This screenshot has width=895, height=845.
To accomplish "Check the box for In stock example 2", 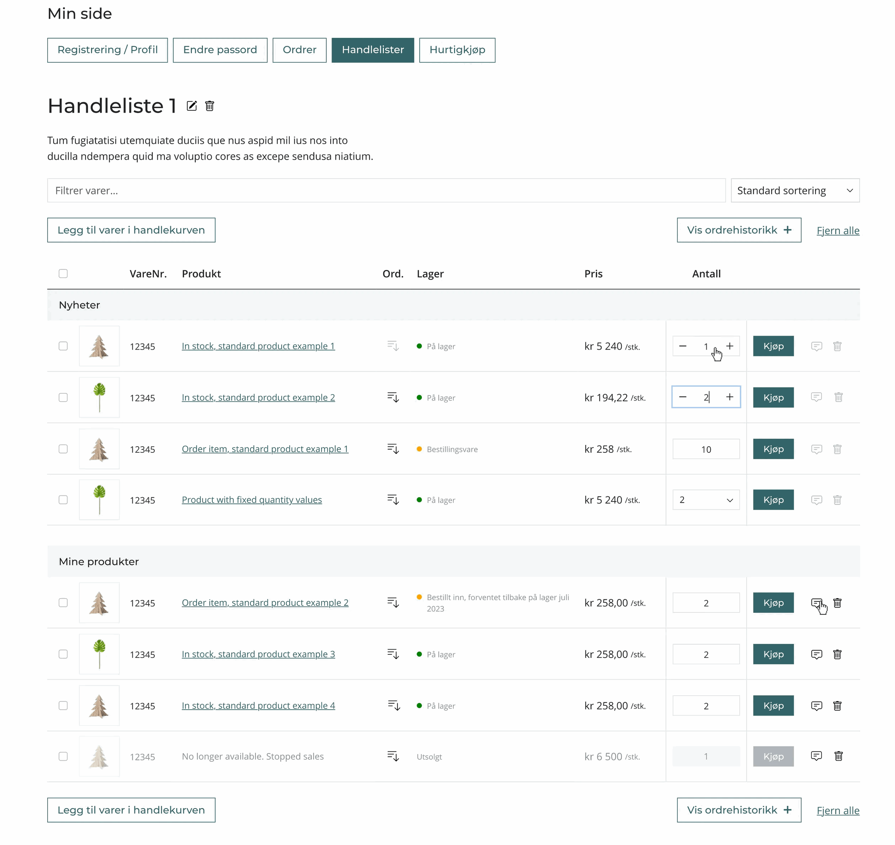I will pyautogui.click(x=63, y=397).
